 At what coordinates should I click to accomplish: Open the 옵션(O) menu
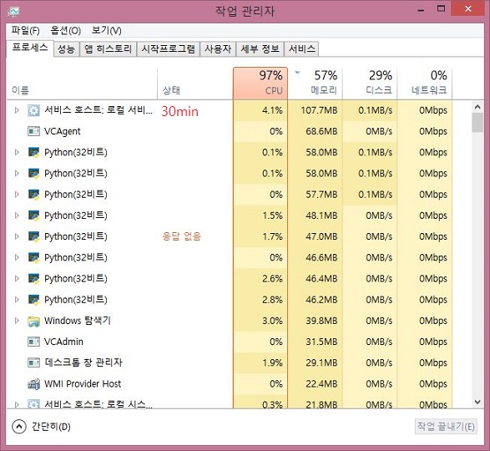(x=66, y=30)
